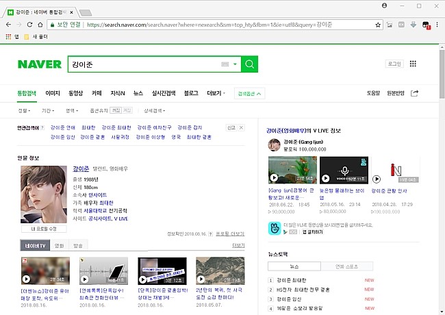Image resolution: width=445 pixels, height=315 pixels.
Task: Click the Chrome profile avatar icon
Action: point(384,5)
